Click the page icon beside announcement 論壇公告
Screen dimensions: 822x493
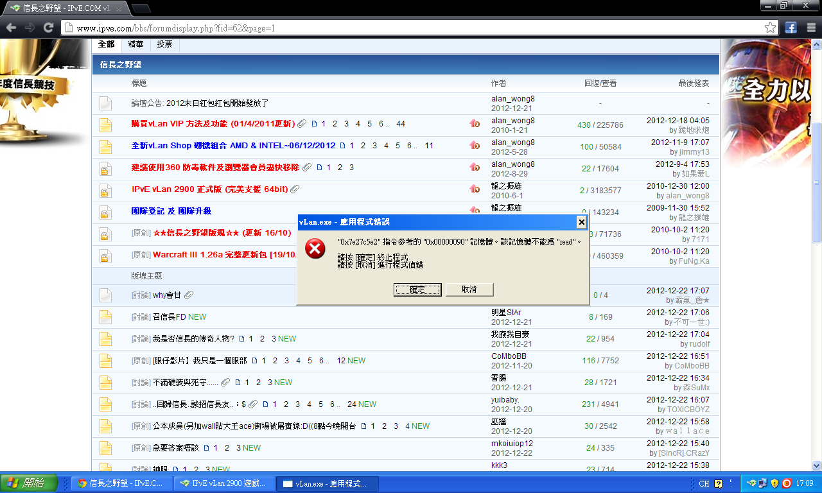point(105,103)
